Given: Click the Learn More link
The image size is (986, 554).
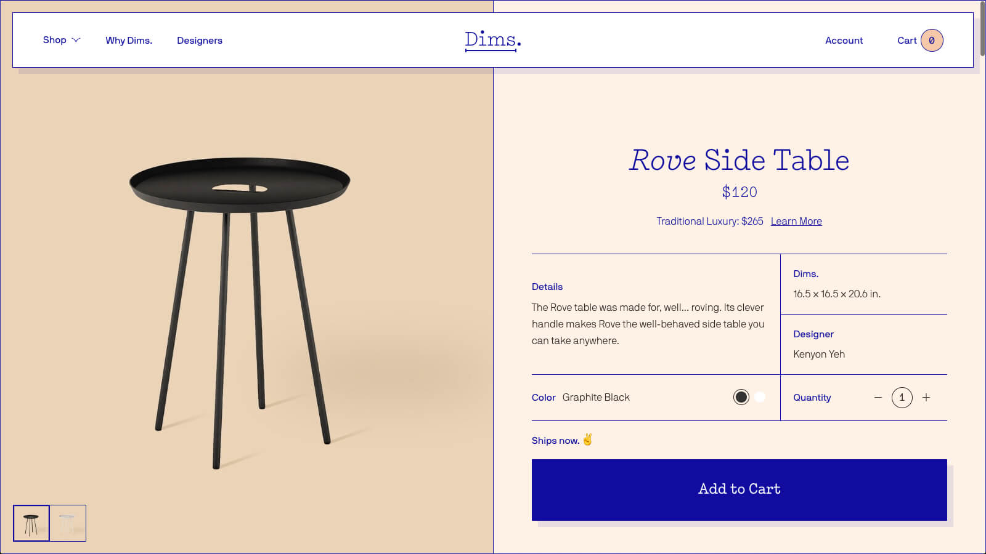Looking at the screenshot, I should [796, 222].
